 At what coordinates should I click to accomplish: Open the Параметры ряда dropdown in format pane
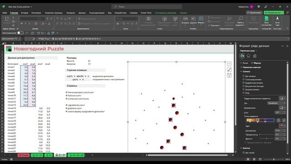point(249,51)
